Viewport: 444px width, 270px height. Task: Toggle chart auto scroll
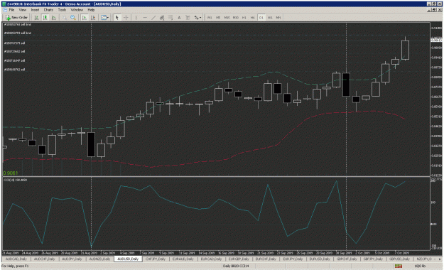point(84,18)
